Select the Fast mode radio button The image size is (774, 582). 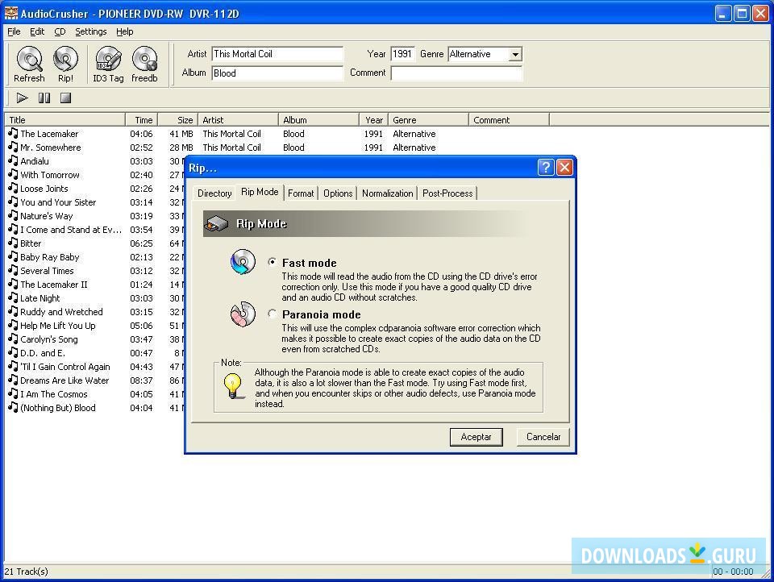tap(272, 262)
